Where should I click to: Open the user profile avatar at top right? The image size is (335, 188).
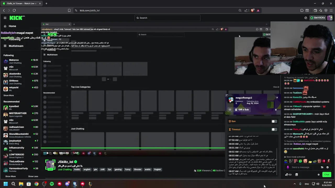coord(330,18)
